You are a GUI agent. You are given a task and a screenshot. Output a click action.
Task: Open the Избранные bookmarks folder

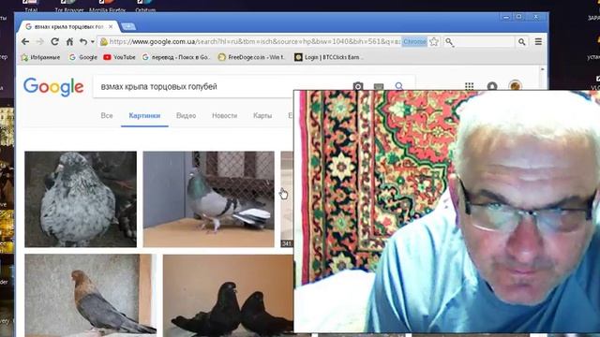(40, 57)
